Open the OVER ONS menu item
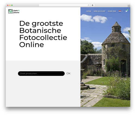 tap(112, 11)
